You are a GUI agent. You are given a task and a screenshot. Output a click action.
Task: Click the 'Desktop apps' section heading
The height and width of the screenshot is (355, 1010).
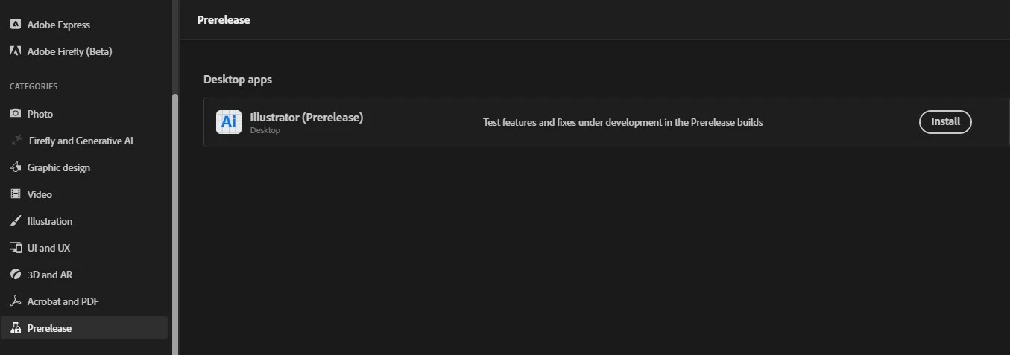pyautogui.click(x=238, y=80)
